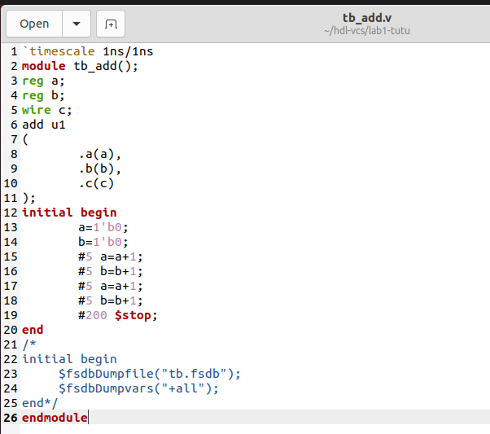The image size is (490, 434).
Task: Click the Open button
Action: [34, 24]
